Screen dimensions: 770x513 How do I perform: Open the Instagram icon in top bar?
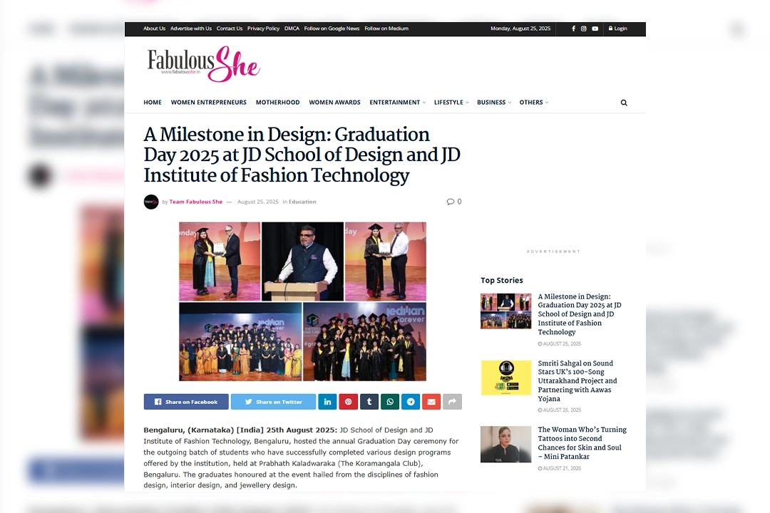(583, 28)
